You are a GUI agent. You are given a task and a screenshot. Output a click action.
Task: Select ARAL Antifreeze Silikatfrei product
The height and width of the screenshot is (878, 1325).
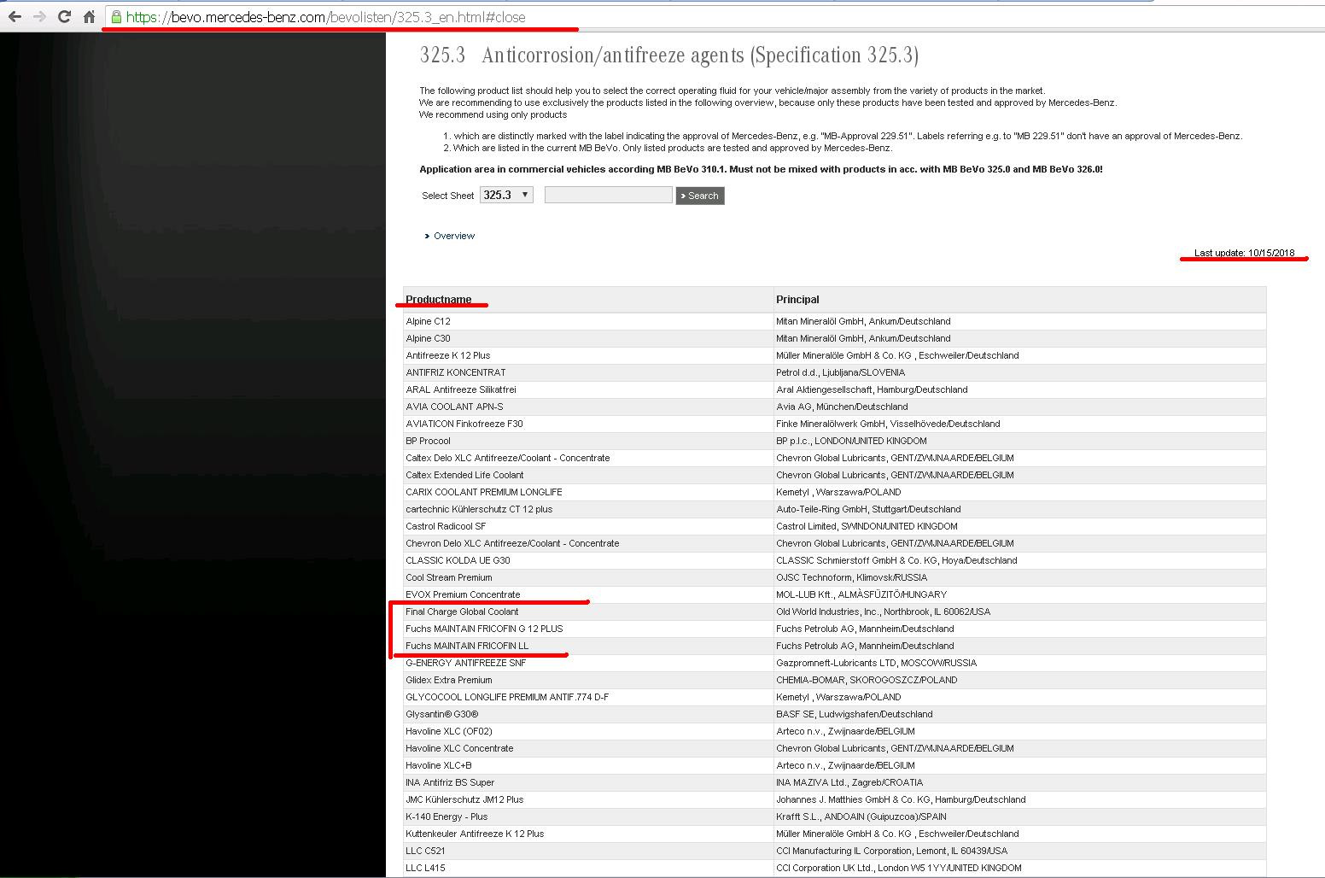tap(461, 389)
